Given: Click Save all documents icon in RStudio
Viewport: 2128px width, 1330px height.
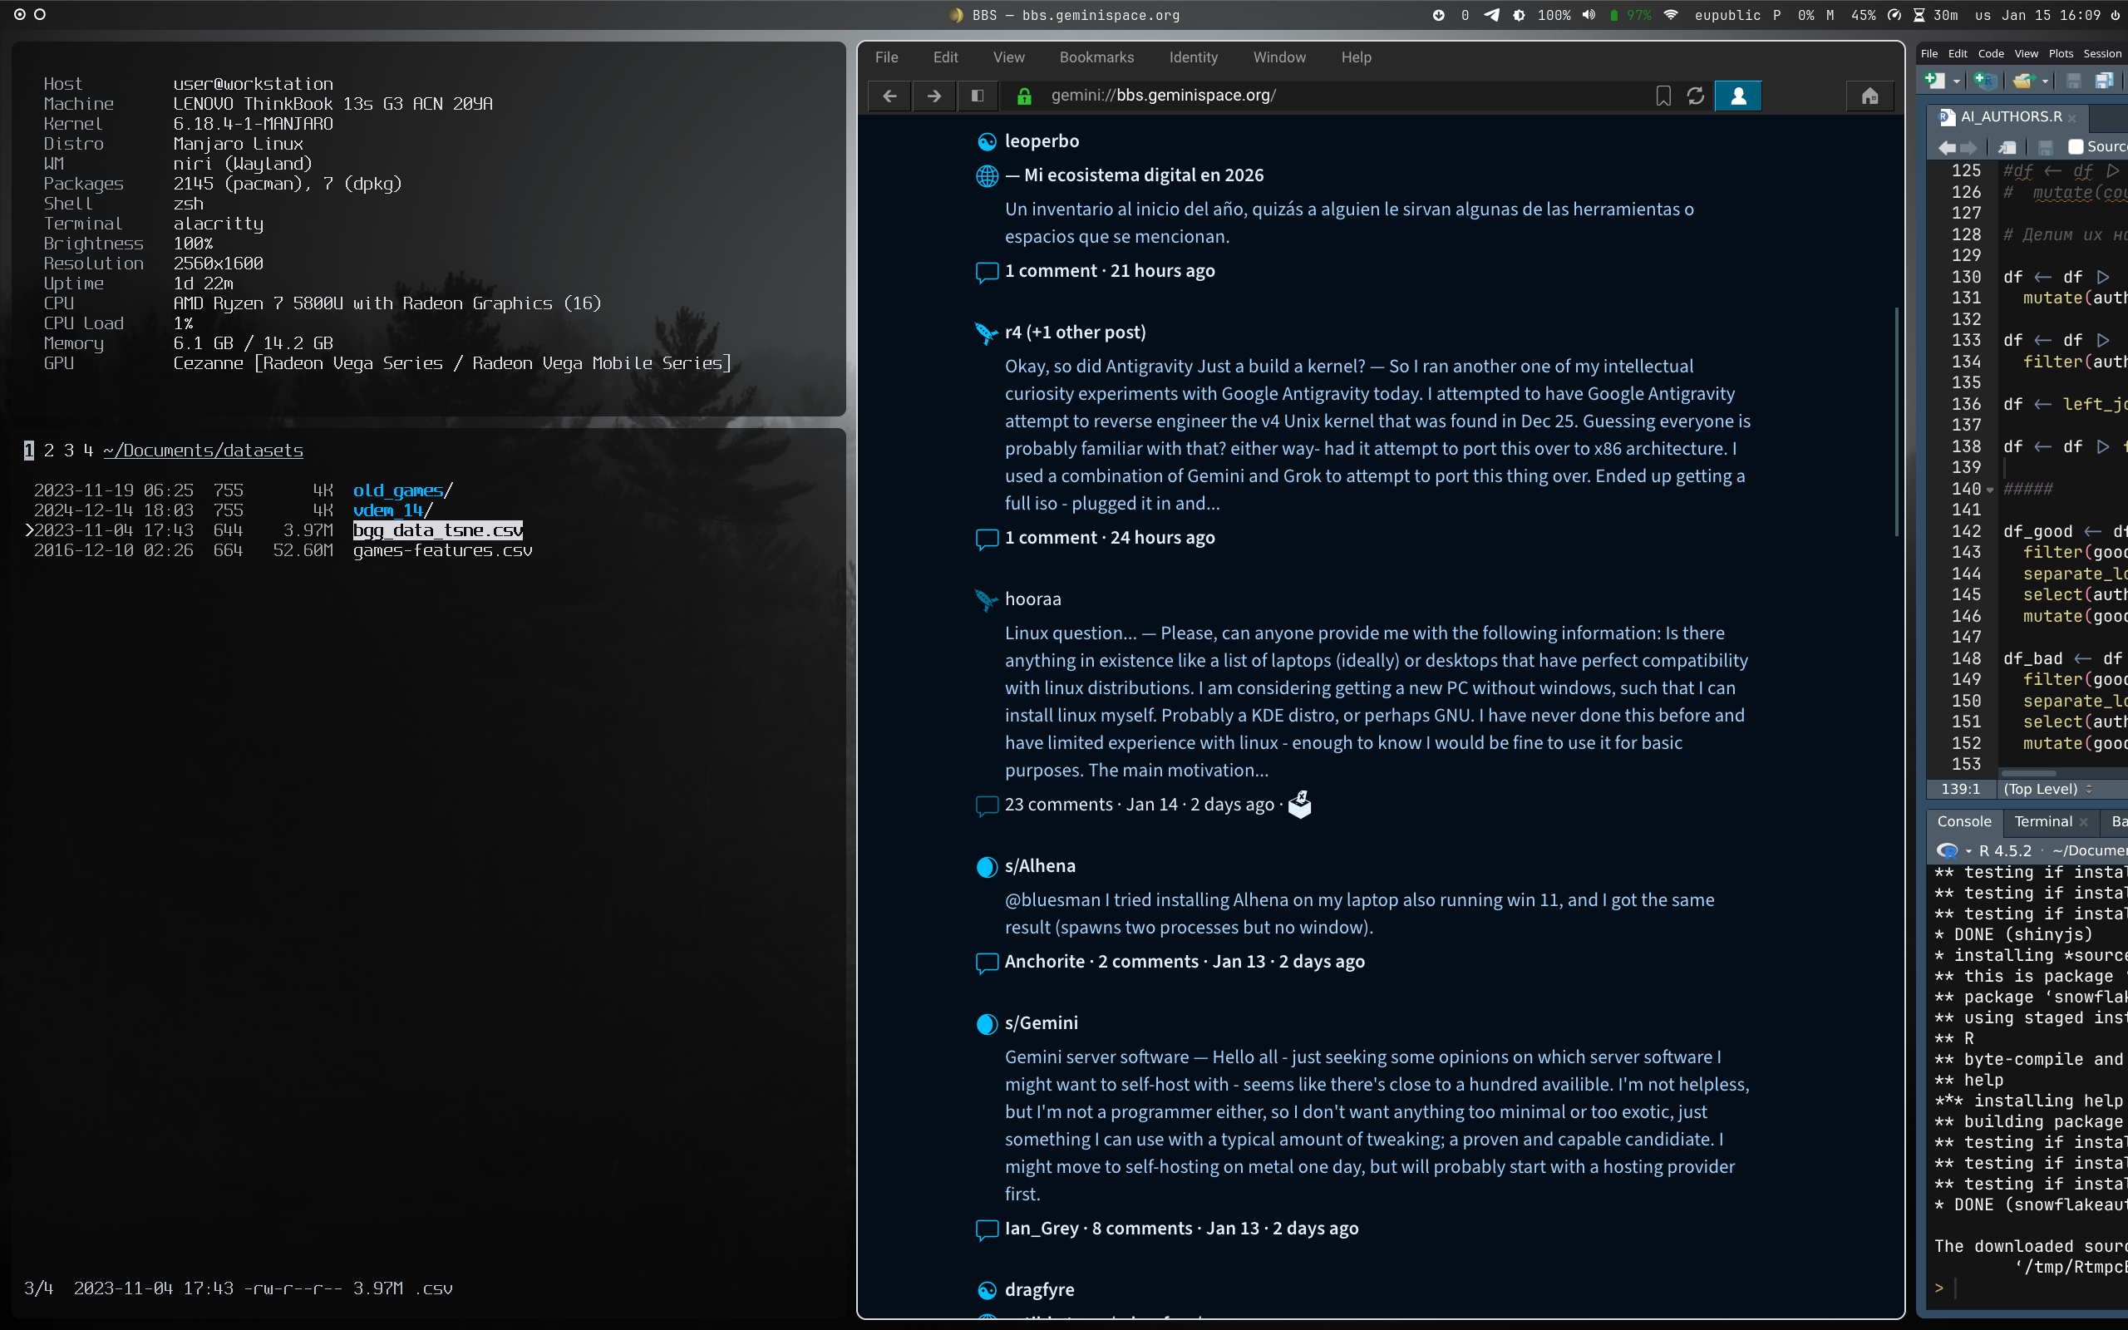Looking at the screenshot, I should (x=2104, y=81).
